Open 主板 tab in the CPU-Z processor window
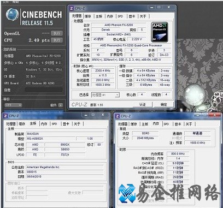223x208 pixels. click(99, 16)
